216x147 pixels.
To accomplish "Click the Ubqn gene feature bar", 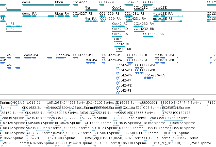I will (x=63, y=5).
